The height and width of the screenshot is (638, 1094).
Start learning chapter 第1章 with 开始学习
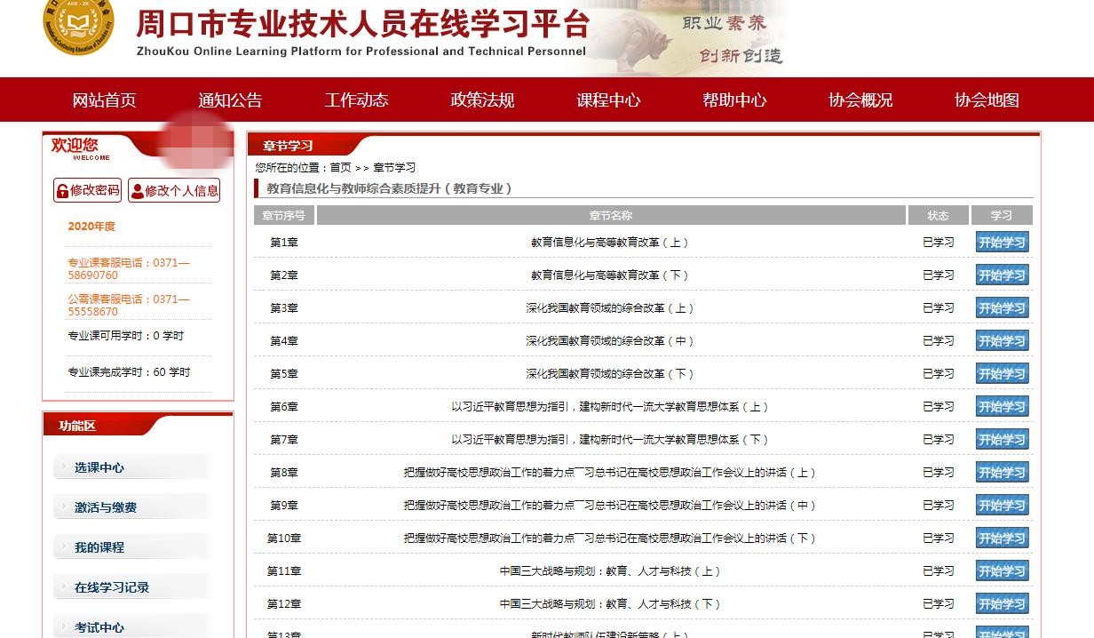pos(1002,243)
